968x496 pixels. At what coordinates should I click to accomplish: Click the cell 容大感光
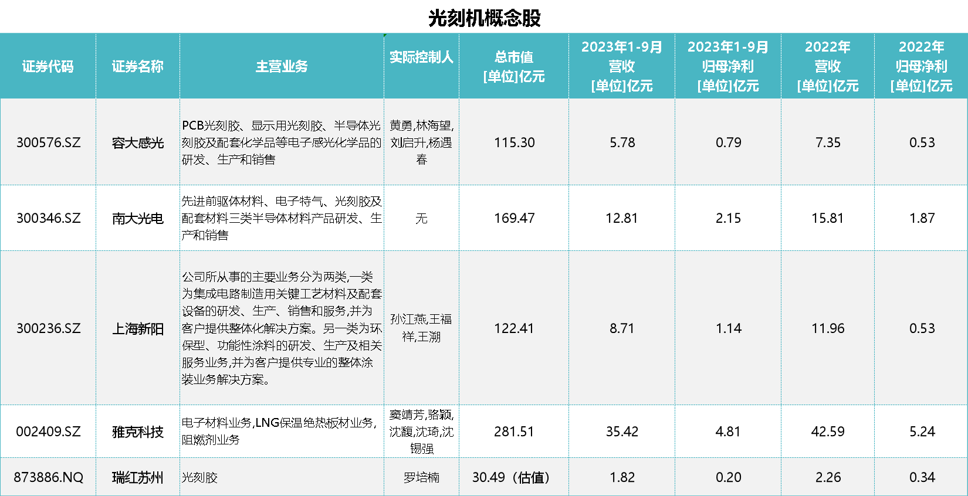tap(138, 142)
